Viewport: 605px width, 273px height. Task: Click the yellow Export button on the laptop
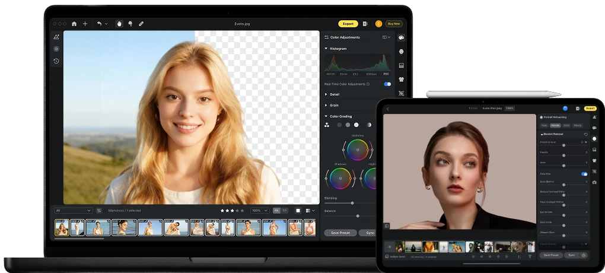(348, 24)
